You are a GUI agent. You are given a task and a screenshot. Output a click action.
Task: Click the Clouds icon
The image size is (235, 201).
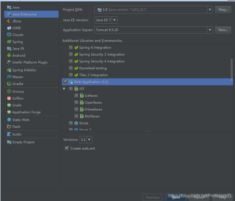(9, 35)
